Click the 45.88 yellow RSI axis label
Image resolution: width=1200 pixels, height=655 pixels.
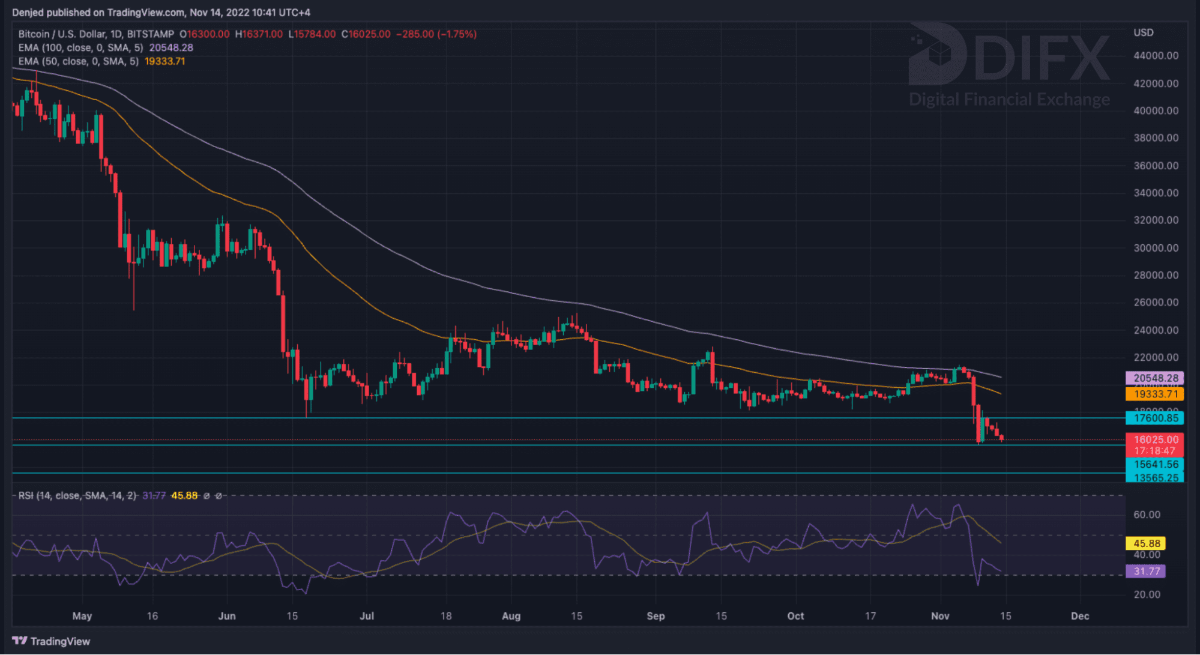click(1146, 543)
